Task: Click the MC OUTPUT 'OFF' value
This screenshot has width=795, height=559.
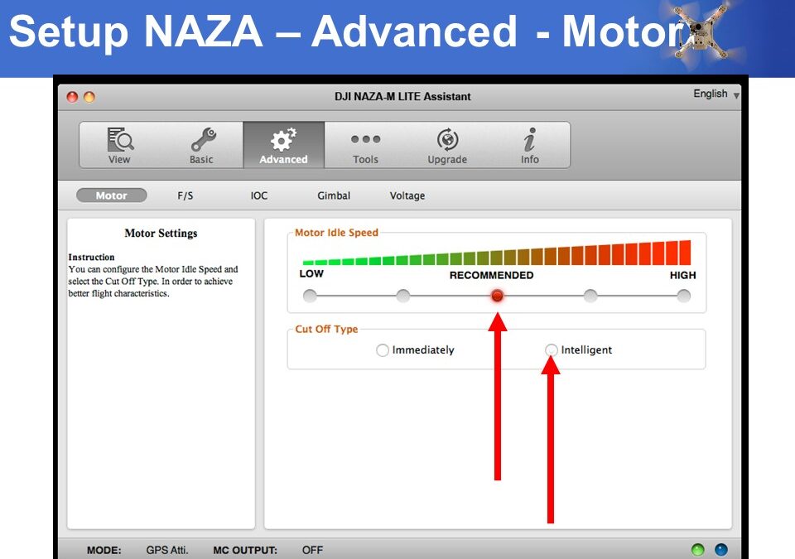Action: (x=312, y=550)
